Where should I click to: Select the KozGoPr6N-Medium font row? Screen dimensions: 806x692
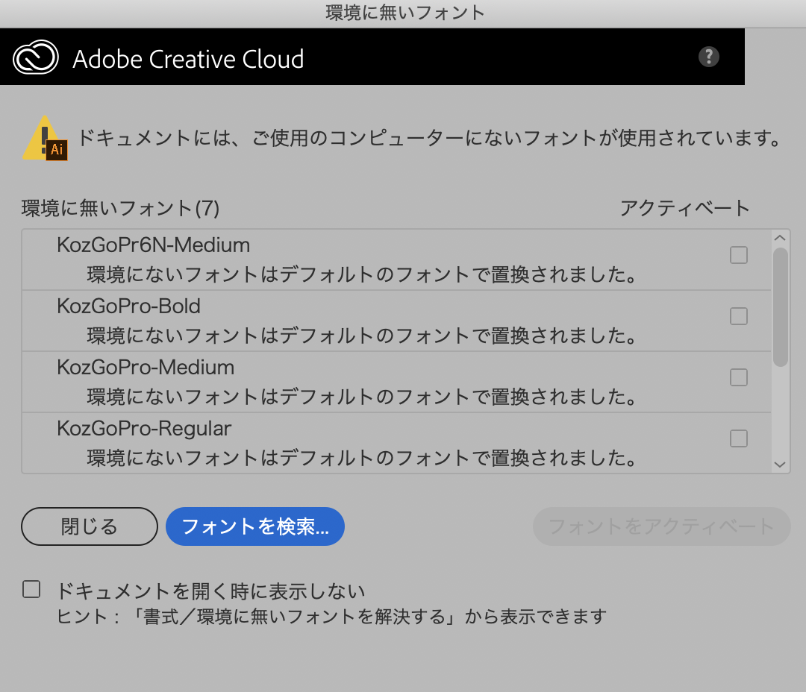(396, 260)
